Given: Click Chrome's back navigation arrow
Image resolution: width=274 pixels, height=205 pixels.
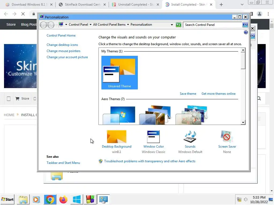Looking at the screenshot, I should click(6, 14).
